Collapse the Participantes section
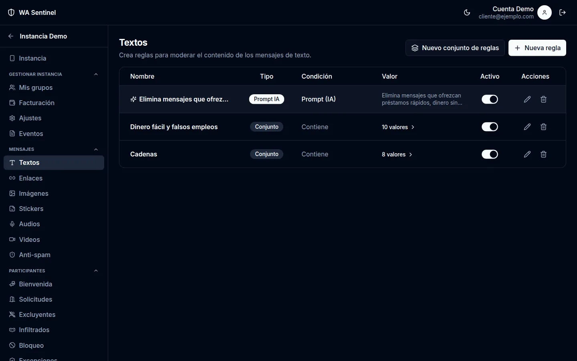577x361 pixels. (x=96, y=271)
